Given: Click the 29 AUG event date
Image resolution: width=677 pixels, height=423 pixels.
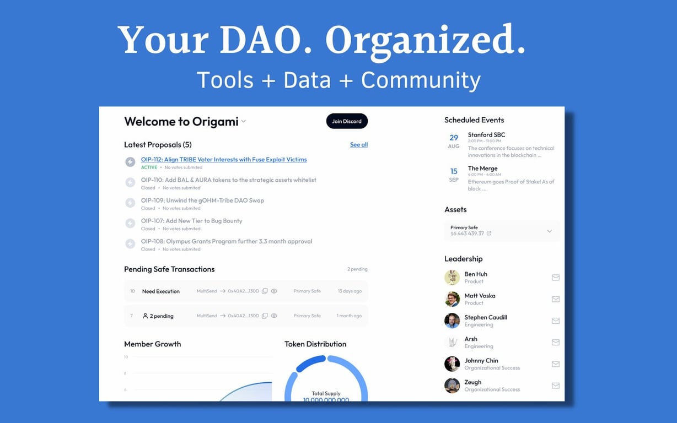Looking at the screenshot, I should click(454, 142).
